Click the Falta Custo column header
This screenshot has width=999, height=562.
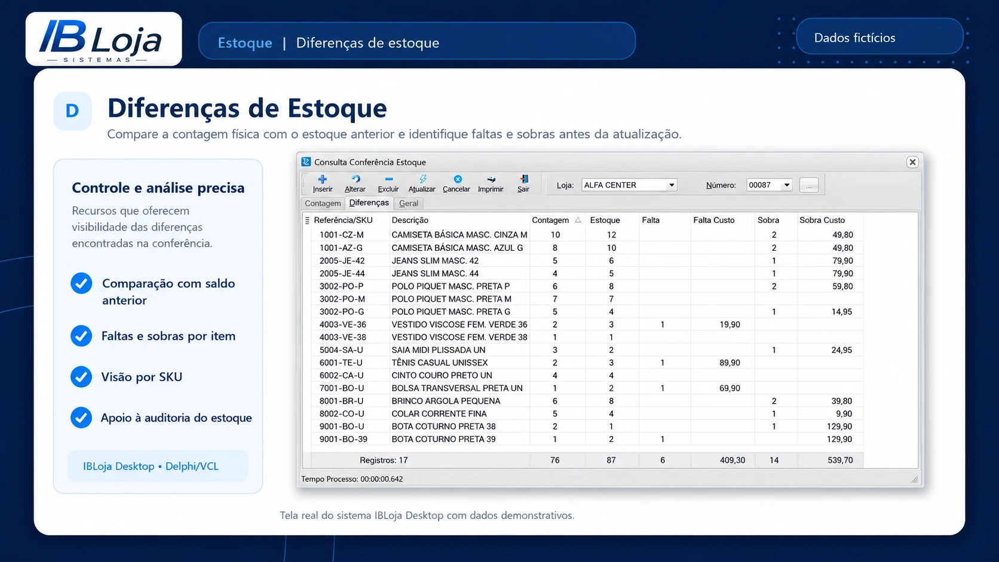[714, 220]
